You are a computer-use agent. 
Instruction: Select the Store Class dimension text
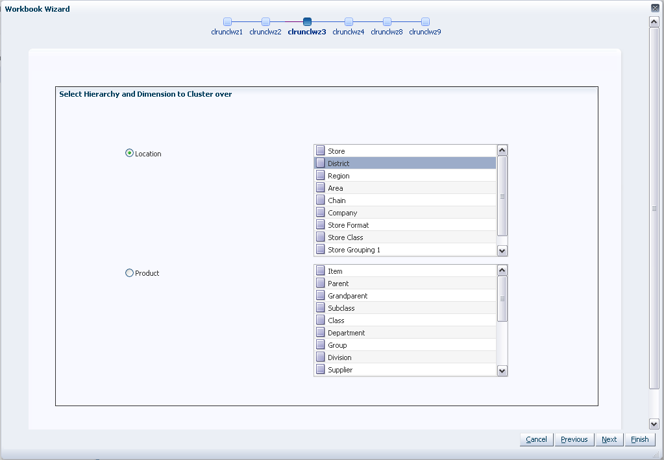(x=345, y=237)
